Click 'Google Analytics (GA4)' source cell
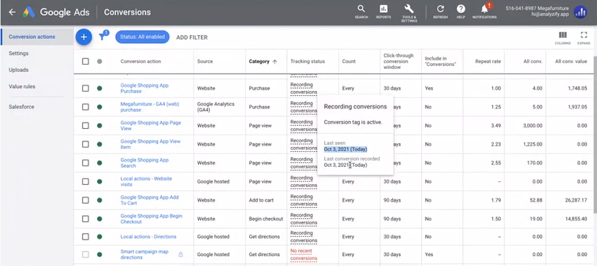The width and height of the screenshot is (597, 266). click(x=216, y=107)
